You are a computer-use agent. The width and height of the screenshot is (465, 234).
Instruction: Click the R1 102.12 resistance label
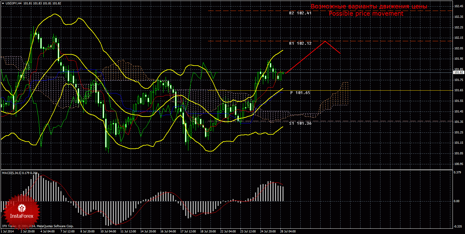(x=300, y=43)
